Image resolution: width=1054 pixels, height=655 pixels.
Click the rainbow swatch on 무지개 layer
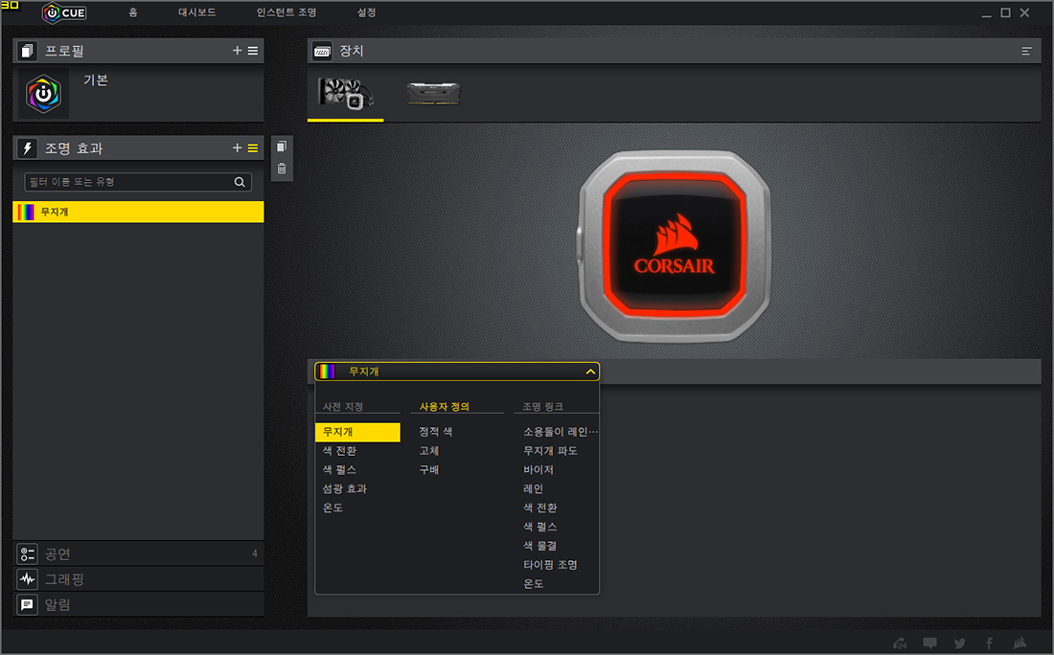tap(26, 212)
